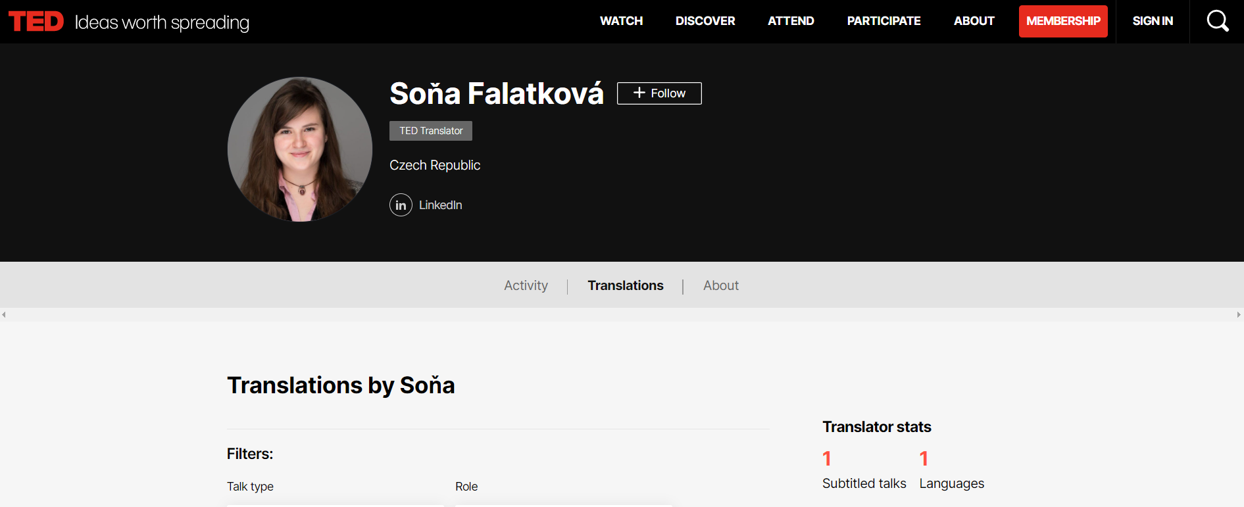Select the Translations tab
This screenshot has width=1244, height=507.
(626, 285)
